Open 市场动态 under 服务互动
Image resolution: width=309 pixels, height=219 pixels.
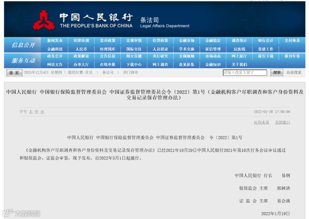(213, 56)
